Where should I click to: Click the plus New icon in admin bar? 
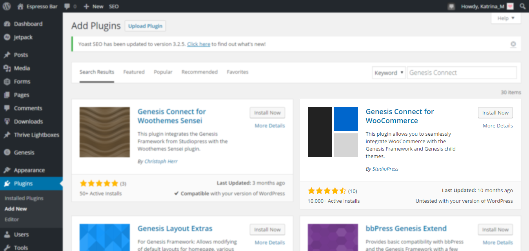point(86,7)
